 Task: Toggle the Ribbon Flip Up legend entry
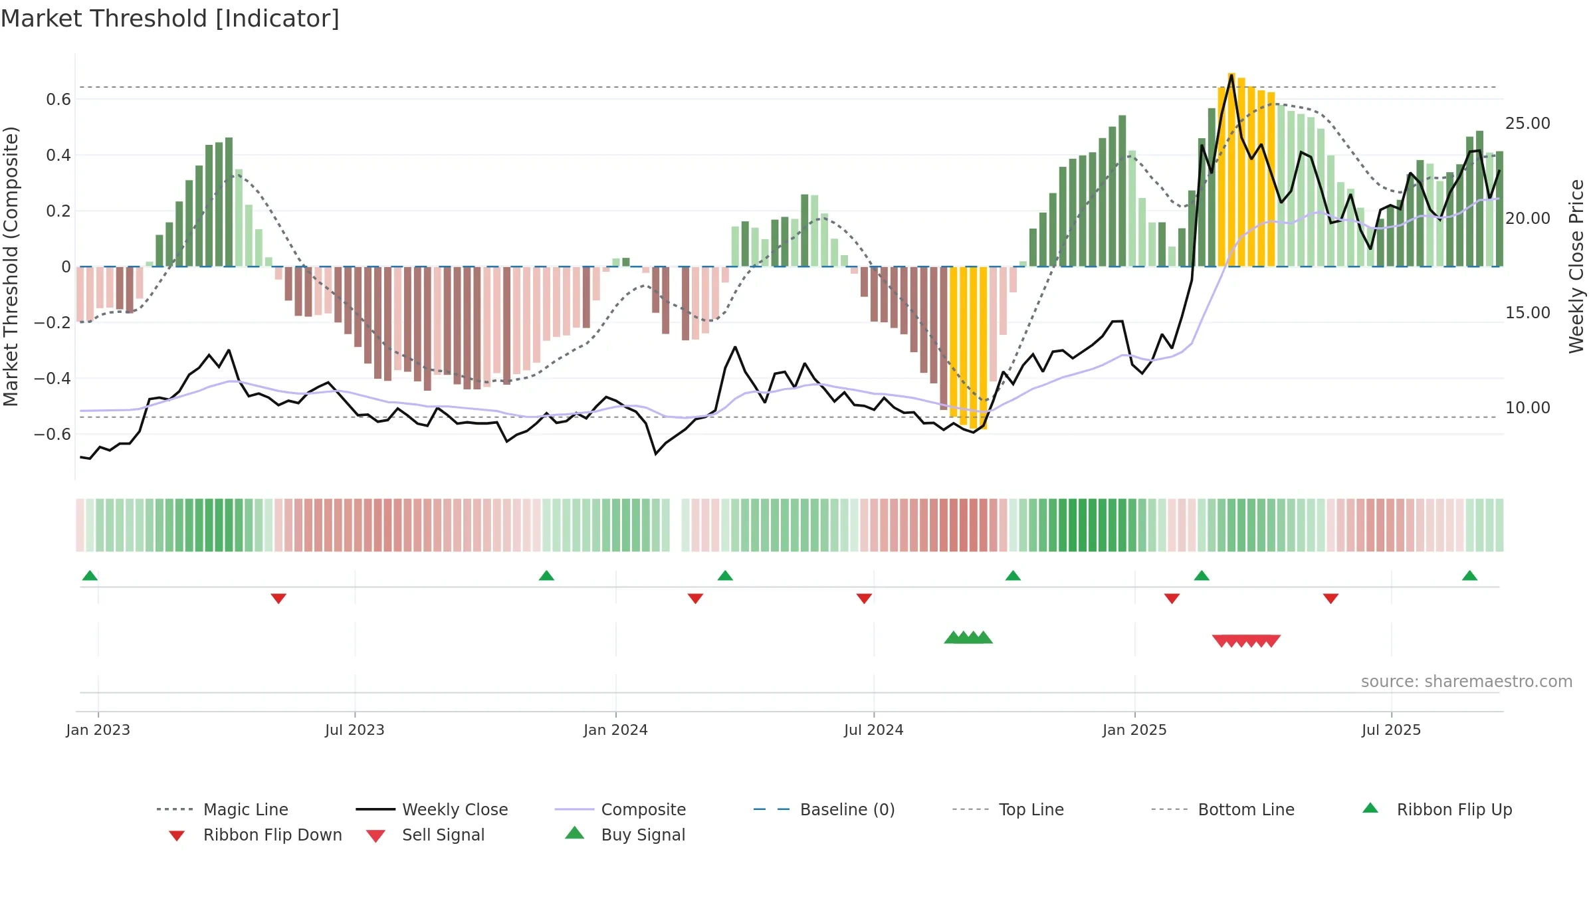point(1437,809)
